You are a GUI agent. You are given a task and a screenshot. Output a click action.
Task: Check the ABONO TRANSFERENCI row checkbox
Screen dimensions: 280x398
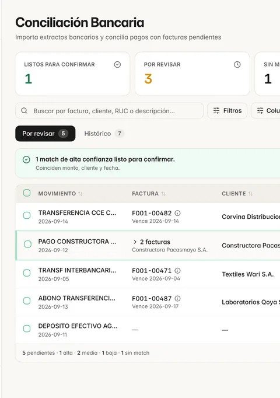pyautogui.click(x=27, y=301)
